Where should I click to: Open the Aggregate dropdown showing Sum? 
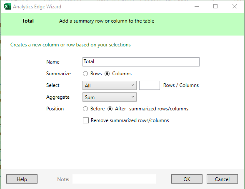[109, 97]
